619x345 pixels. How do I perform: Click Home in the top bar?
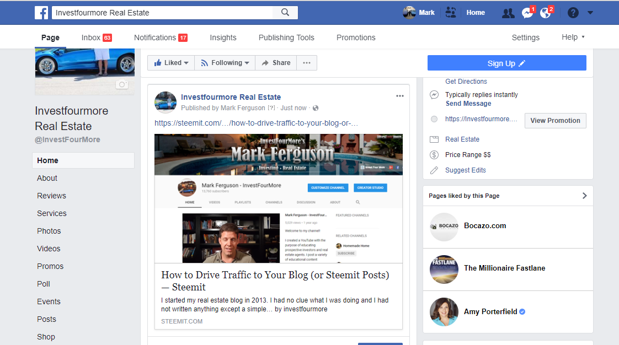tap(476, 13)
